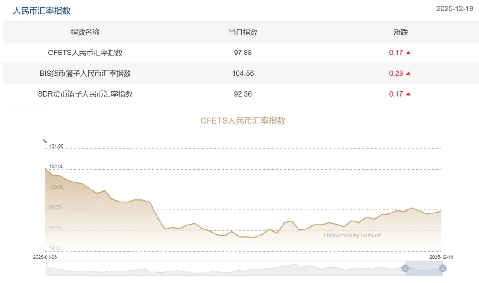The width and height of the screenshot is (479, 283).
Task: Click the 人民币汇率指数 page heading
Action: click(41, 11)
